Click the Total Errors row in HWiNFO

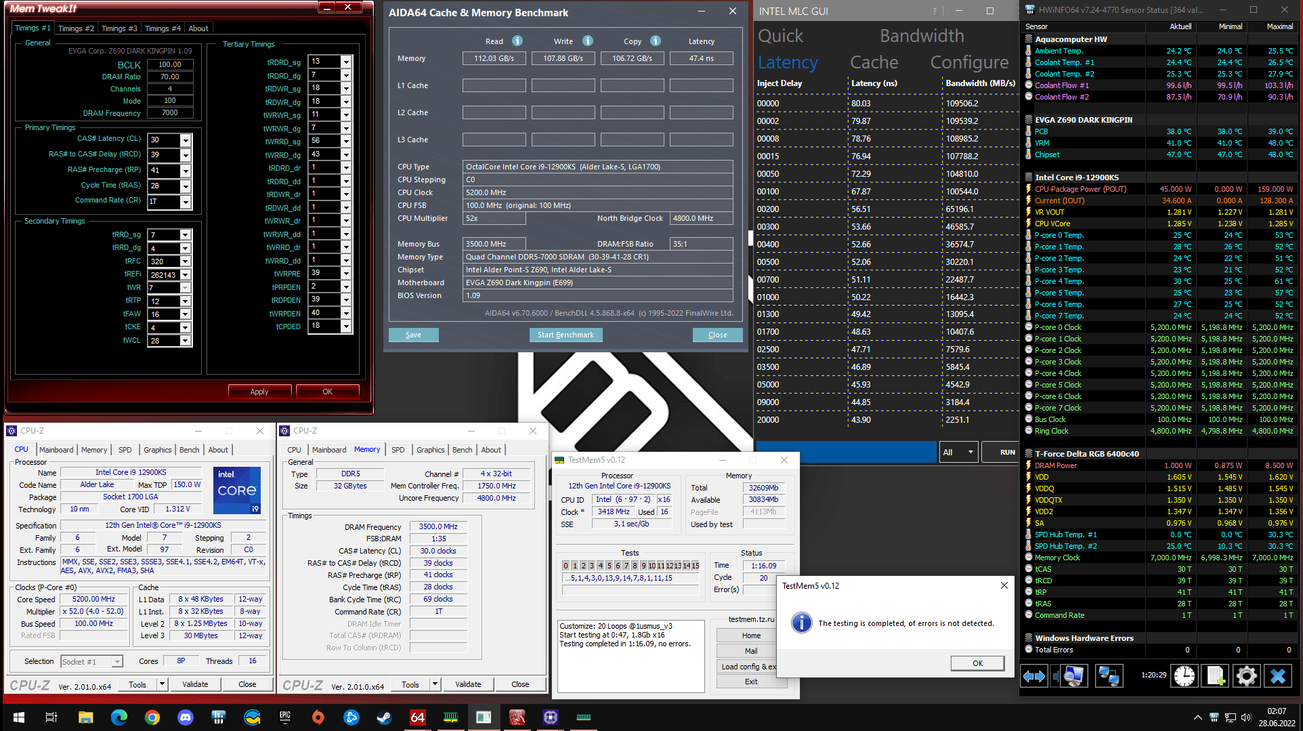(1160, 650)
